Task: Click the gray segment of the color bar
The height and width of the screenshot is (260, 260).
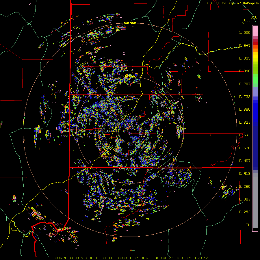Action: [255, 201]
